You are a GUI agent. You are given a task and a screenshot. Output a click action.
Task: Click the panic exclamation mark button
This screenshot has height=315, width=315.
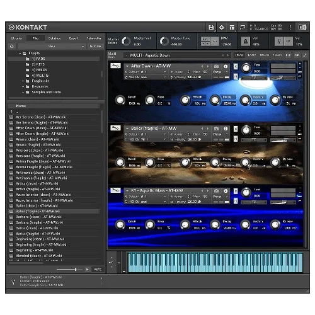tap(290, 28)
